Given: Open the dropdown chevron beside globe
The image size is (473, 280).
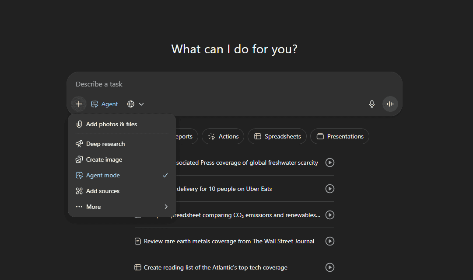Looking at the screenshot, I should (141, 104).
